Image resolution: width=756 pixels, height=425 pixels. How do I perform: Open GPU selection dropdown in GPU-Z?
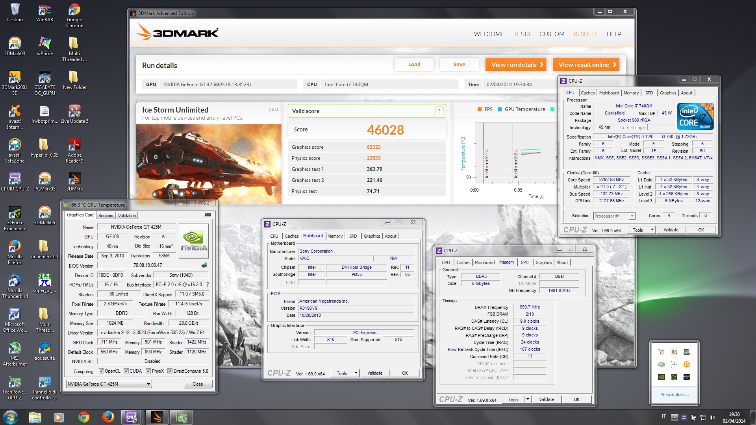click(109, 384)
